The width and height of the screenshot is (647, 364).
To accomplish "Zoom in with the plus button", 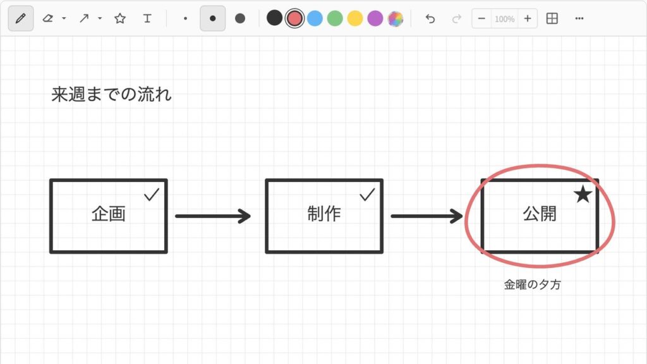I will (x=528, y=18).
